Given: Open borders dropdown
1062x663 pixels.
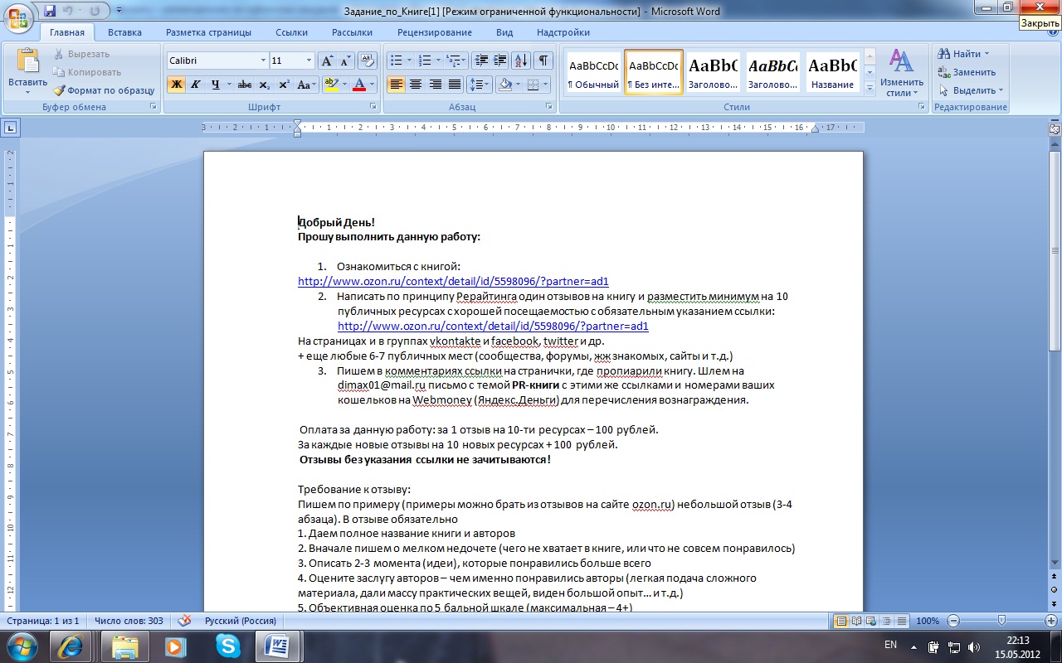Looking at the screenshot, I should (544, 85).
